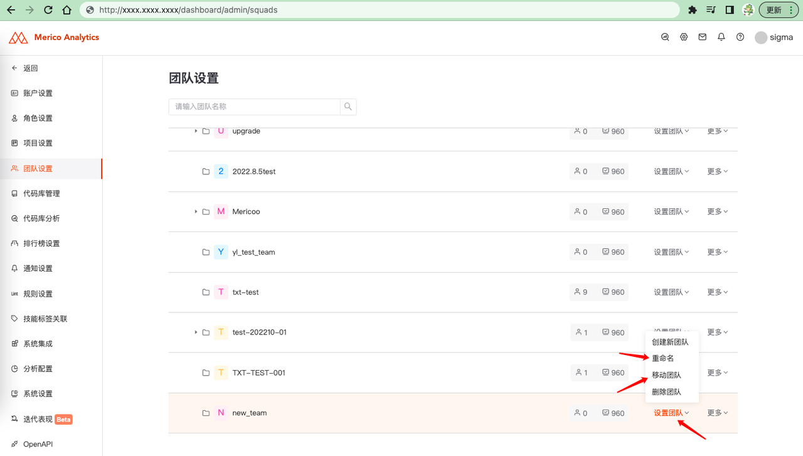
Task: Open 更多 dropdown for 2022.8.5test
Action: click(x=718, y=171)
